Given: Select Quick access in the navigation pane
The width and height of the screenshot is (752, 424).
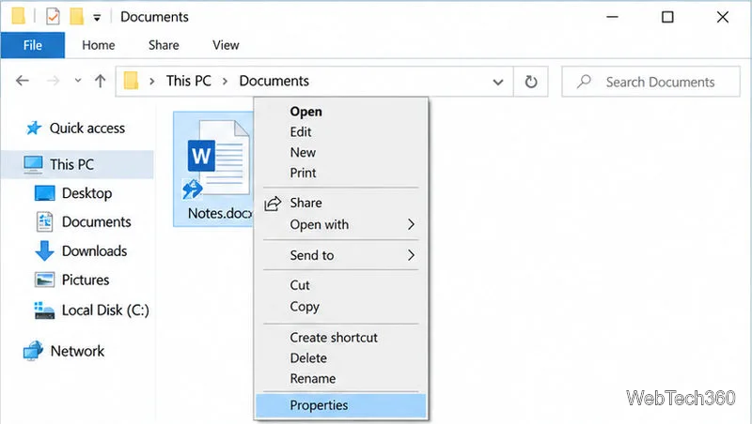Looking at the screenshot, I should 87,129.
